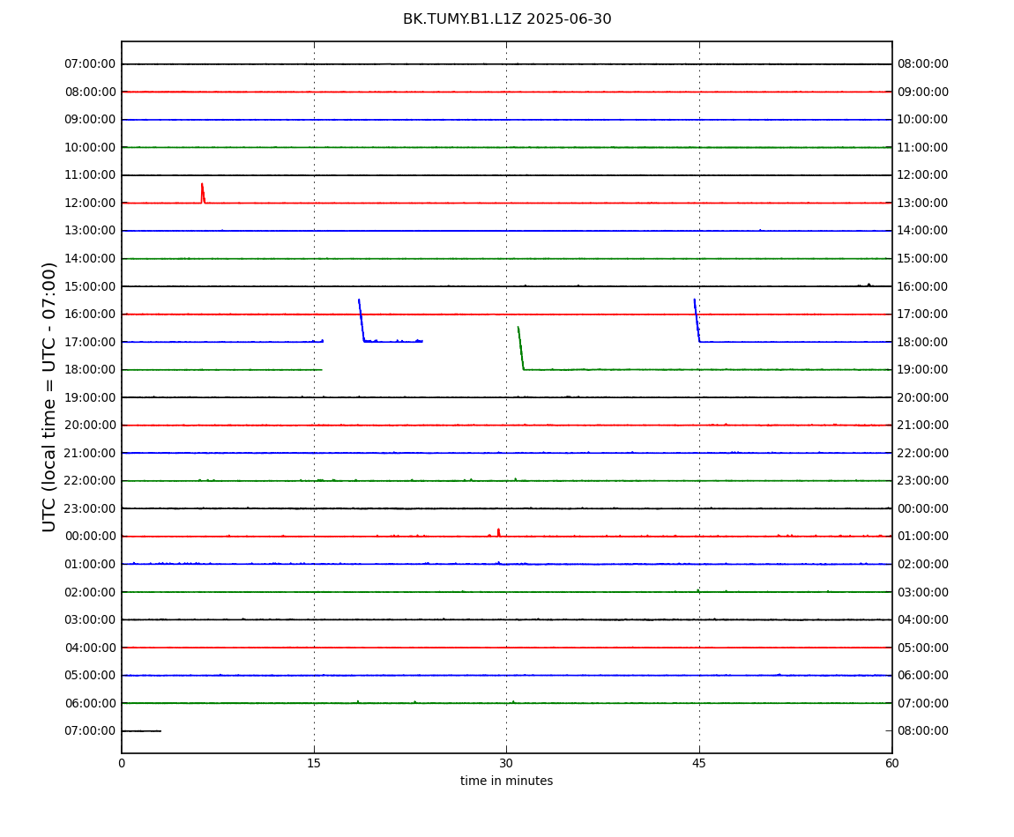This screenshot has height=837, width=1014.
Task: Click right-axis time label 16:00:00
Action: [x=923, y=286]
